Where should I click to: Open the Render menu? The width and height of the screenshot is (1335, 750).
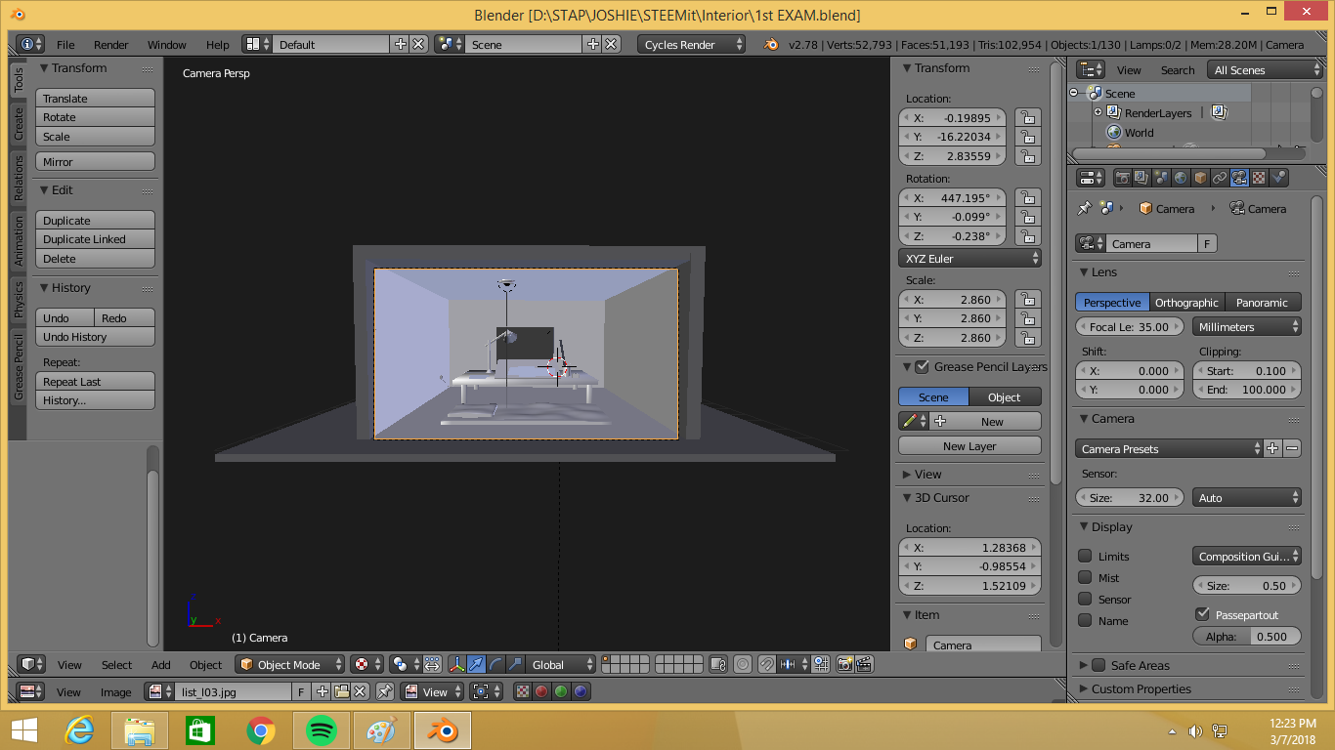(x=111, y=44)
